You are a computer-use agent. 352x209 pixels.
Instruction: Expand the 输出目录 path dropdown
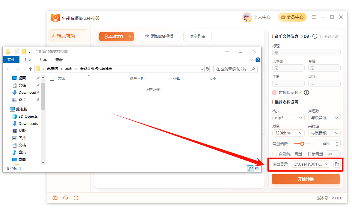[x=311, y=164]
